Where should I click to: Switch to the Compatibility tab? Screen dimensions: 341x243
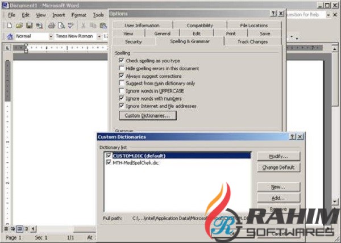click(x=199, y=25)
